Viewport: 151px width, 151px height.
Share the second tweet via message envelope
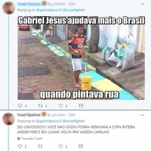pos(81,146)
